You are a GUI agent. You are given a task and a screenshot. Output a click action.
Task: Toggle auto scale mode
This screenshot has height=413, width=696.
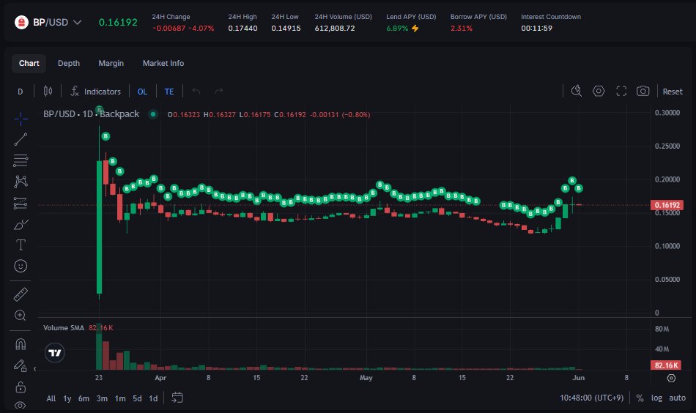[677, 398]
